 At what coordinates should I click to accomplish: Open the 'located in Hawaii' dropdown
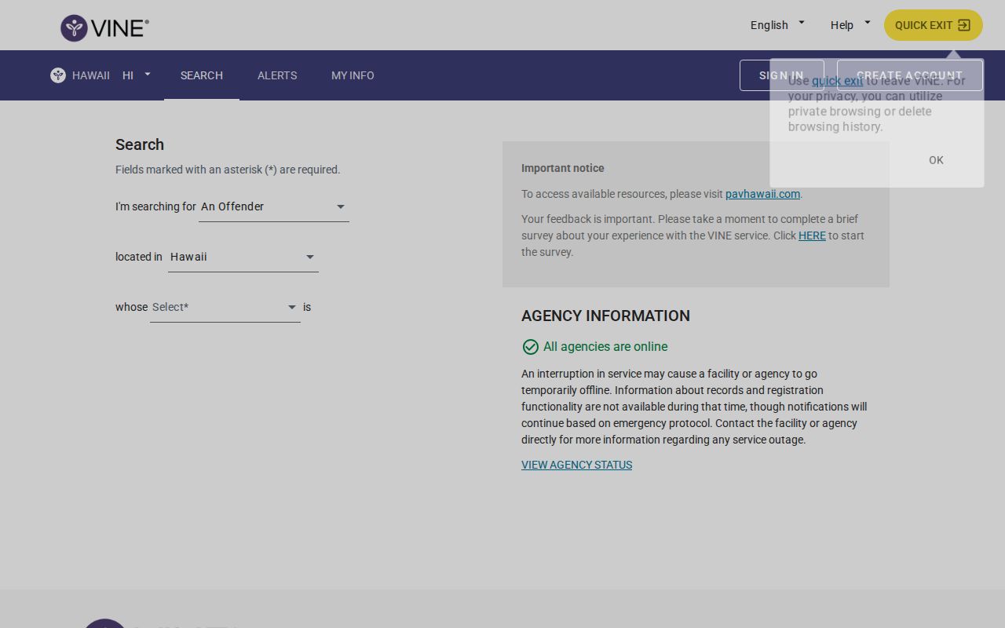pyautogui.click(x=243, y=257)
